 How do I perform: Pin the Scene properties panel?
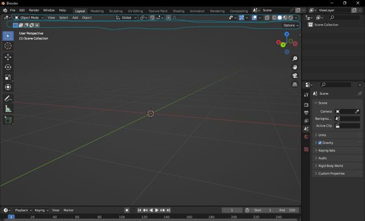(360, 93)
